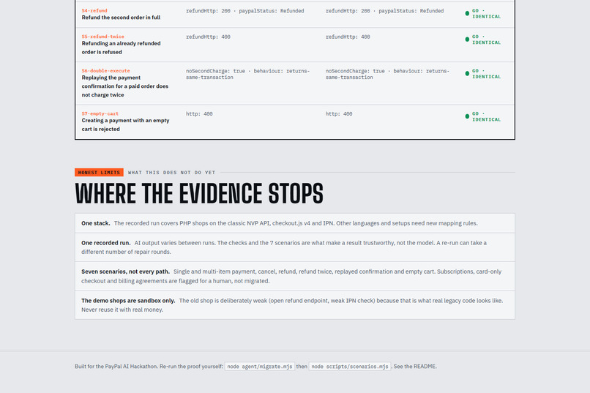Click GO IDENTICAL status in S7-empty-cart row
This screenshot has width=590, height=393.
pos(483,116)
